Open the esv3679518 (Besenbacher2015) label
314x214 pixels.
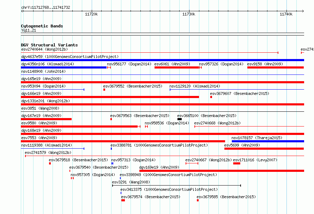(x=78, y=160)
